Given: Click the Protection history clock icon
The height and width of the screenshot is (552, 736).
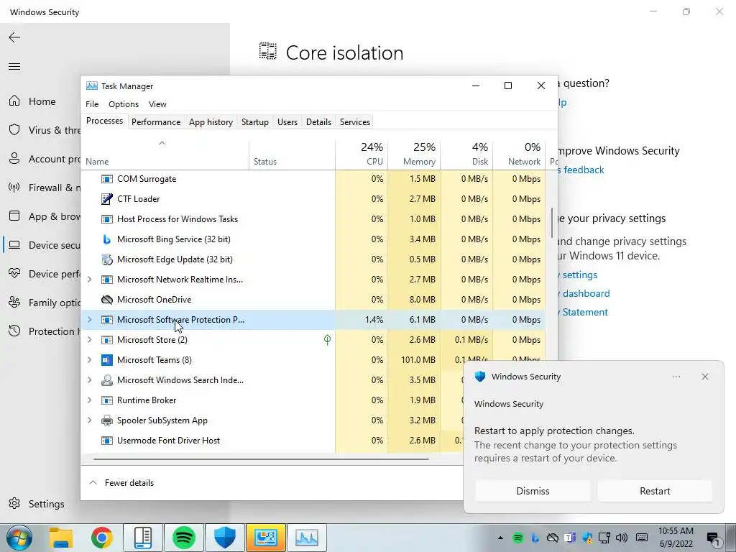Looking at the screenshot, I should (x=14, y=331).
